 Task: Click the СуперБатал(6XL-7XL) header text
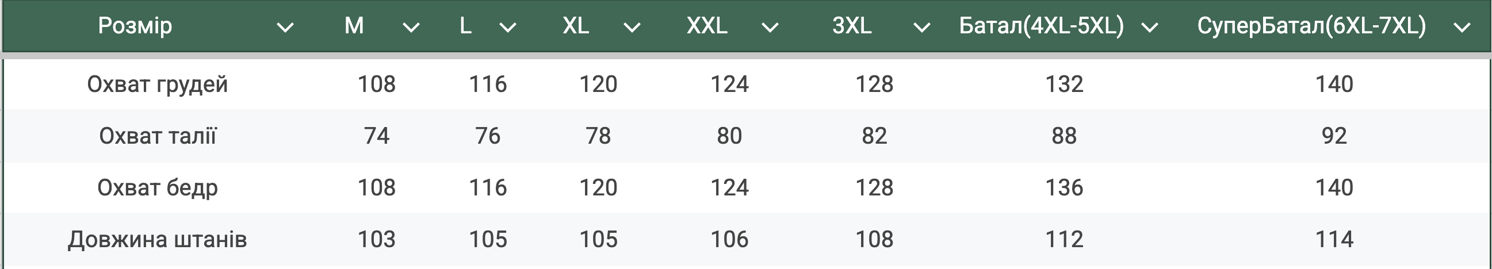[1312, 26]
